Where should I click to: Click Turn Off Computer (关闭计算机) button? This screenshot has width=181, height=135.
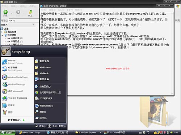pos(56,126)
